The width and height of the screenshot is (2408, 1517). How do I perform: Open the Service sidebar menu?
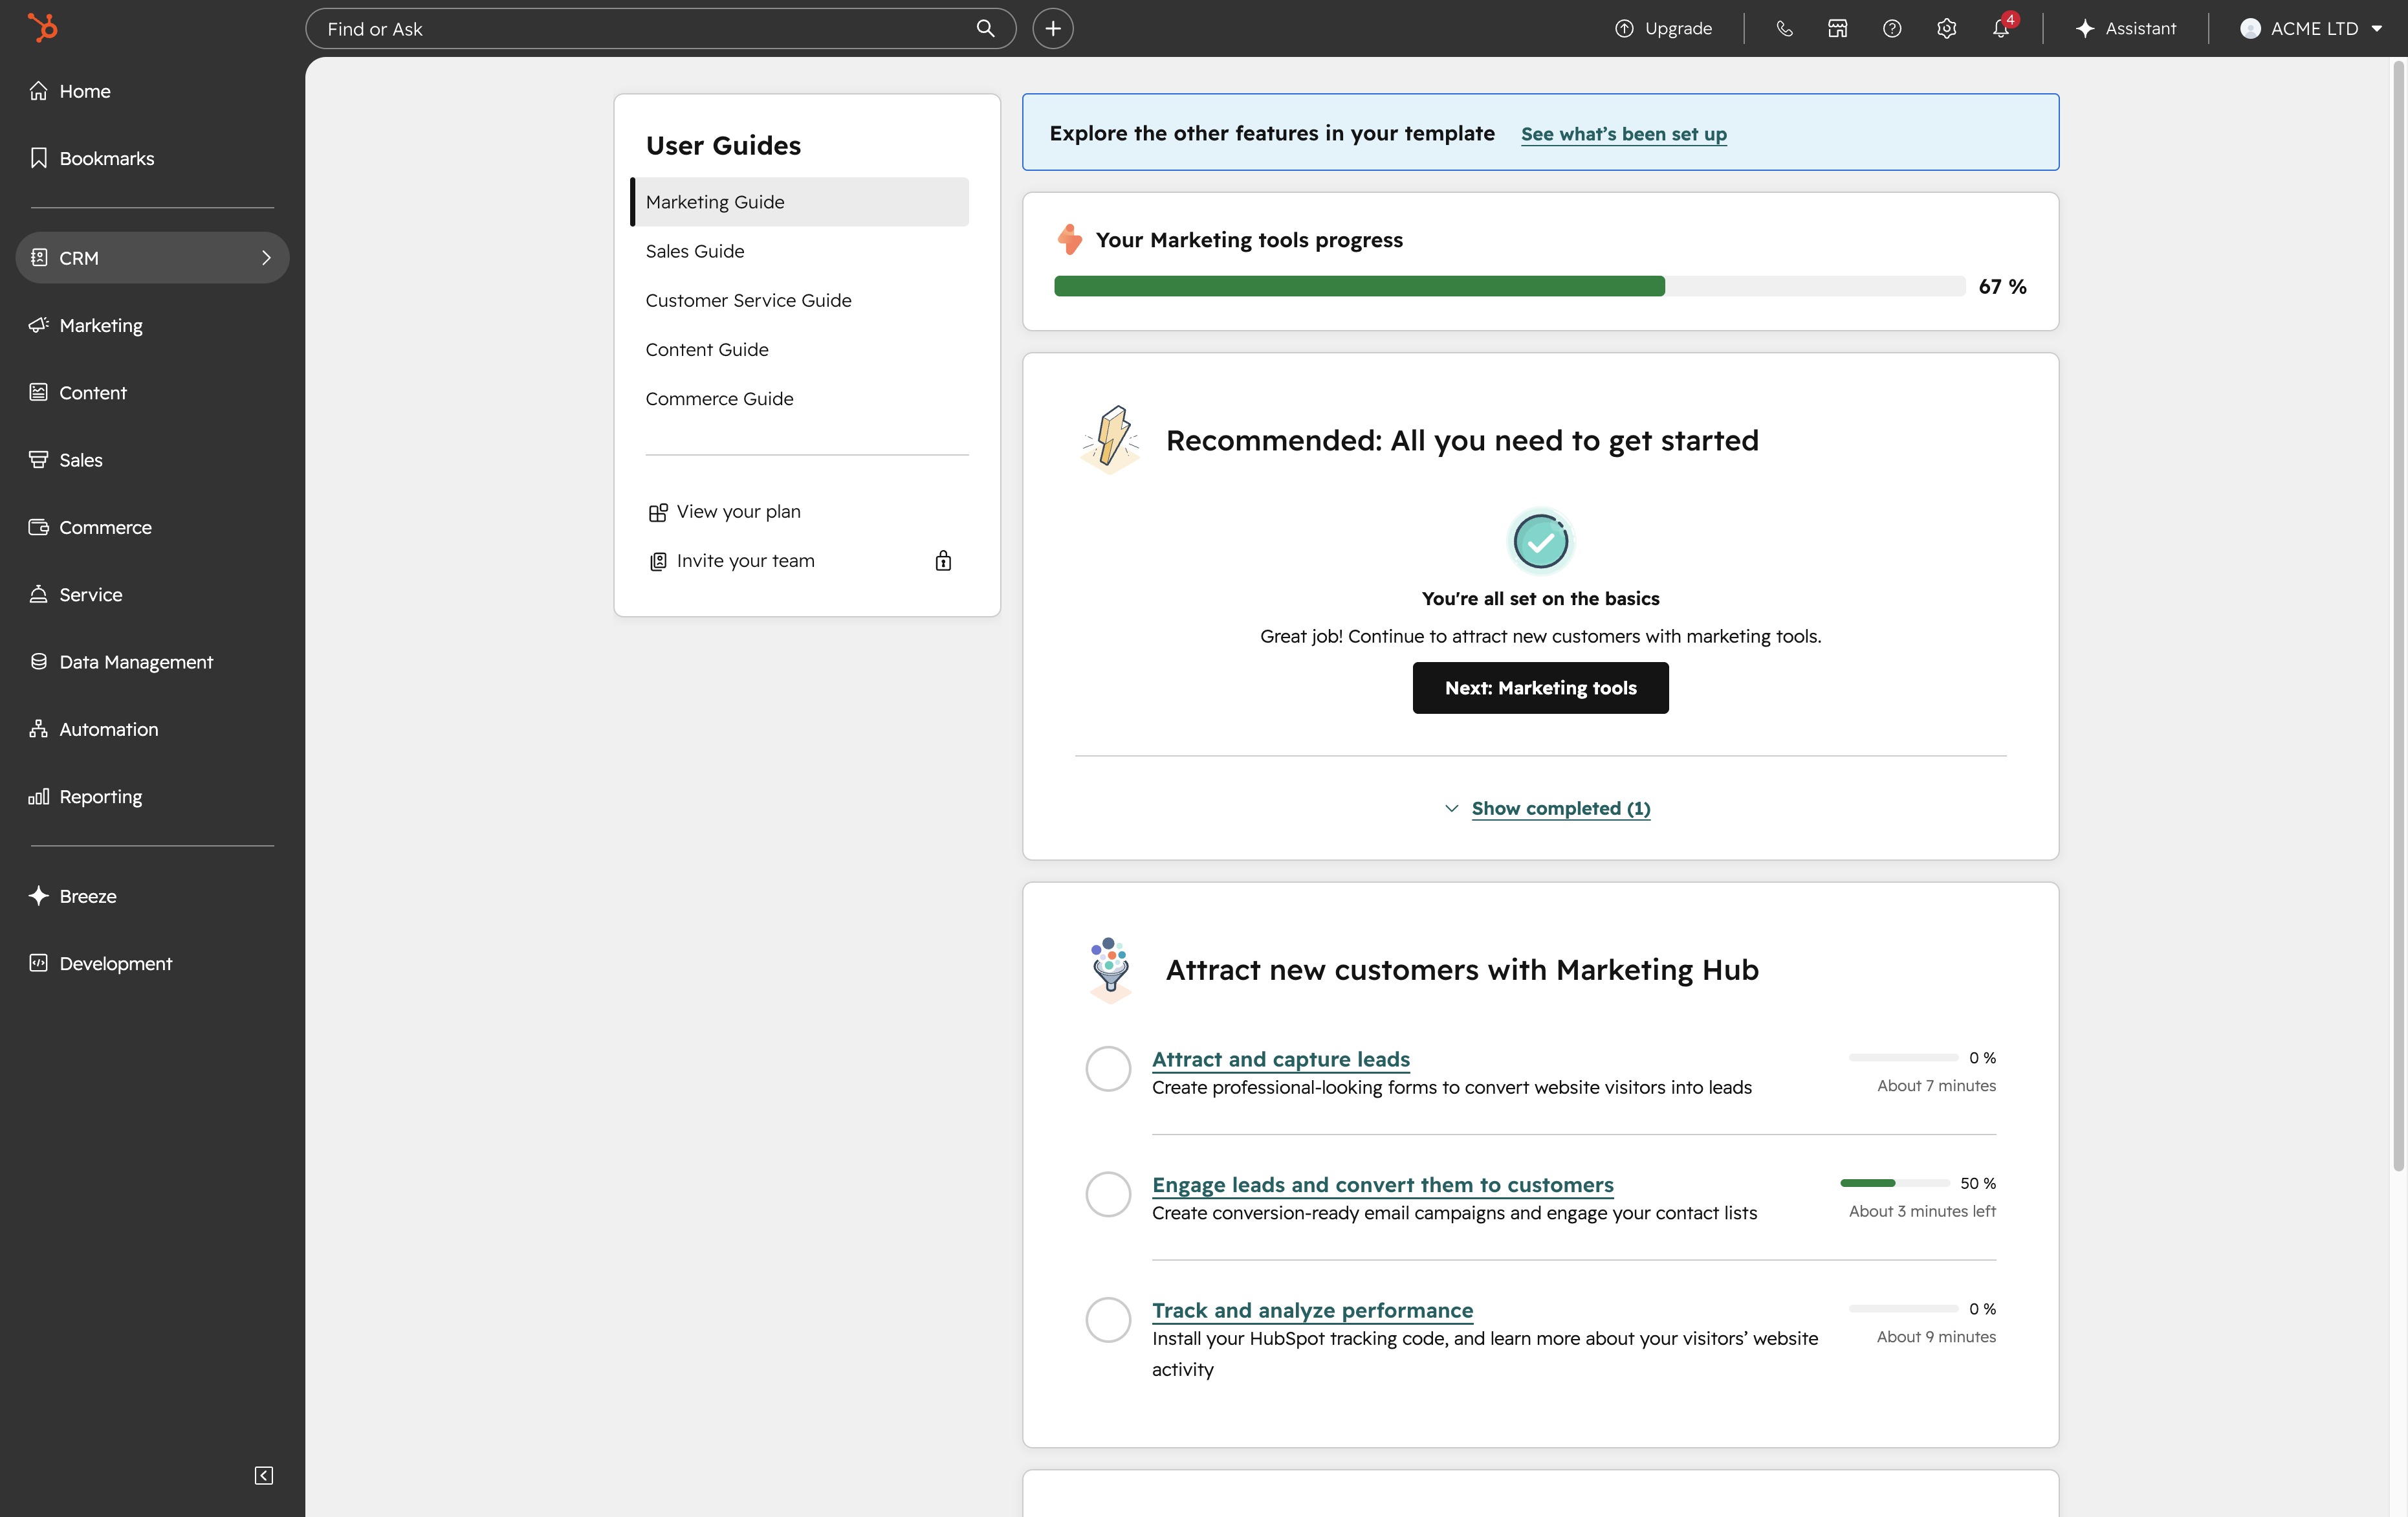(152, 594)
